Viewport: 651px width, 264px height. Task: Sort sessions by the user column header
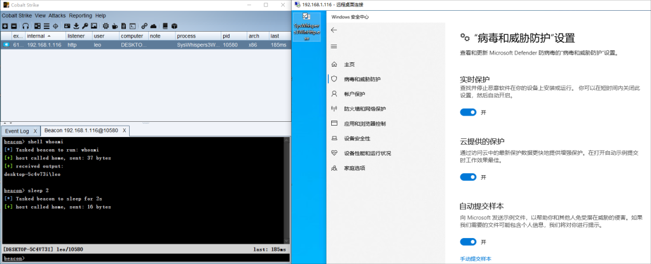pos(106,36)
